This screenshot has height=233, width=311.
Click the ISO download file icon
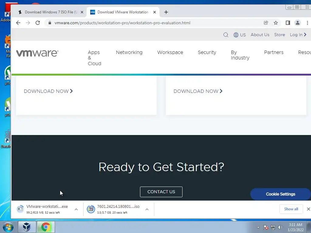(91, 209)
